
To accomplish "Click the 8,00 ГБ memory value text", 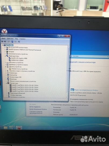I will click(x=78, y=95).
